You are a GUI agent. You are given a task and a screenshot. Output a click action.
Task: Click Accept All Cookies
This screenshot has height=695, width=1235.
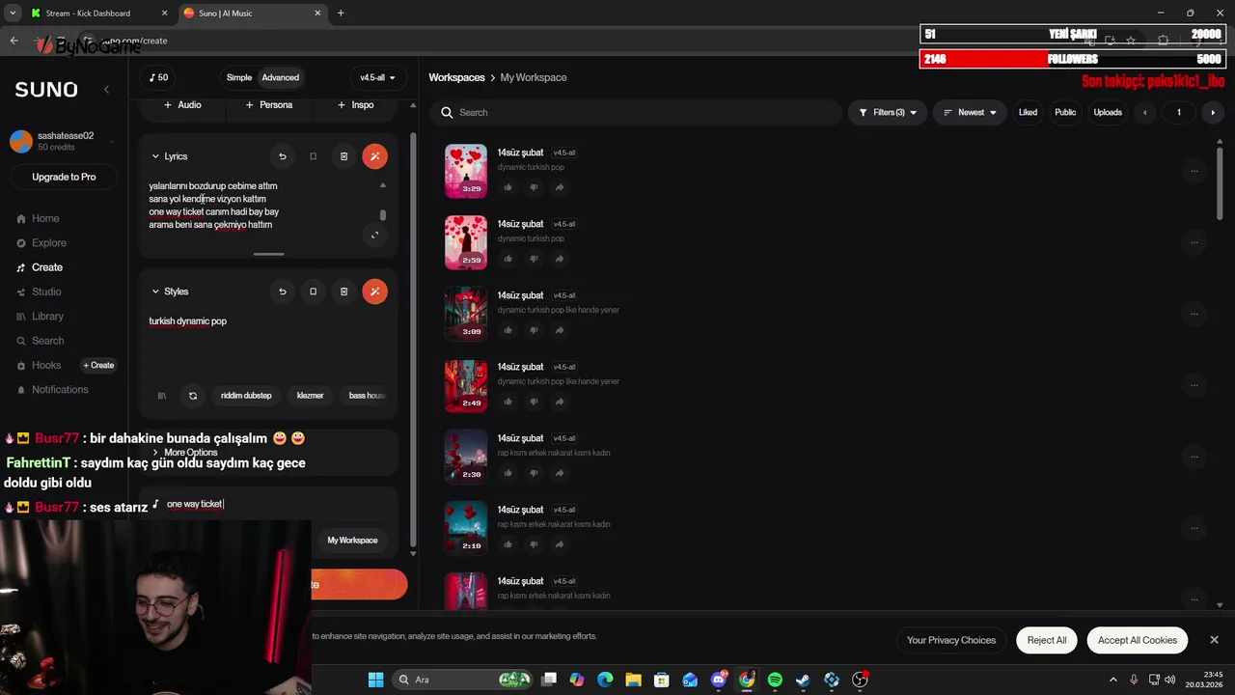pyautogui.click(x=1137, y=640)
